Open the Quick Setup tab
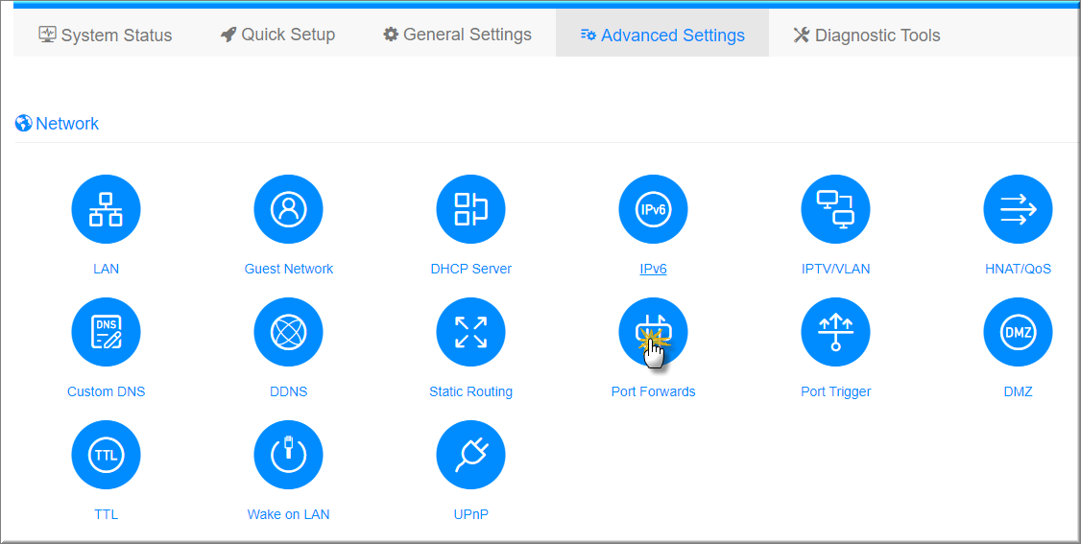Image resolution: width=1081 pixels, height=544 pixels. (x=277, y=35)
